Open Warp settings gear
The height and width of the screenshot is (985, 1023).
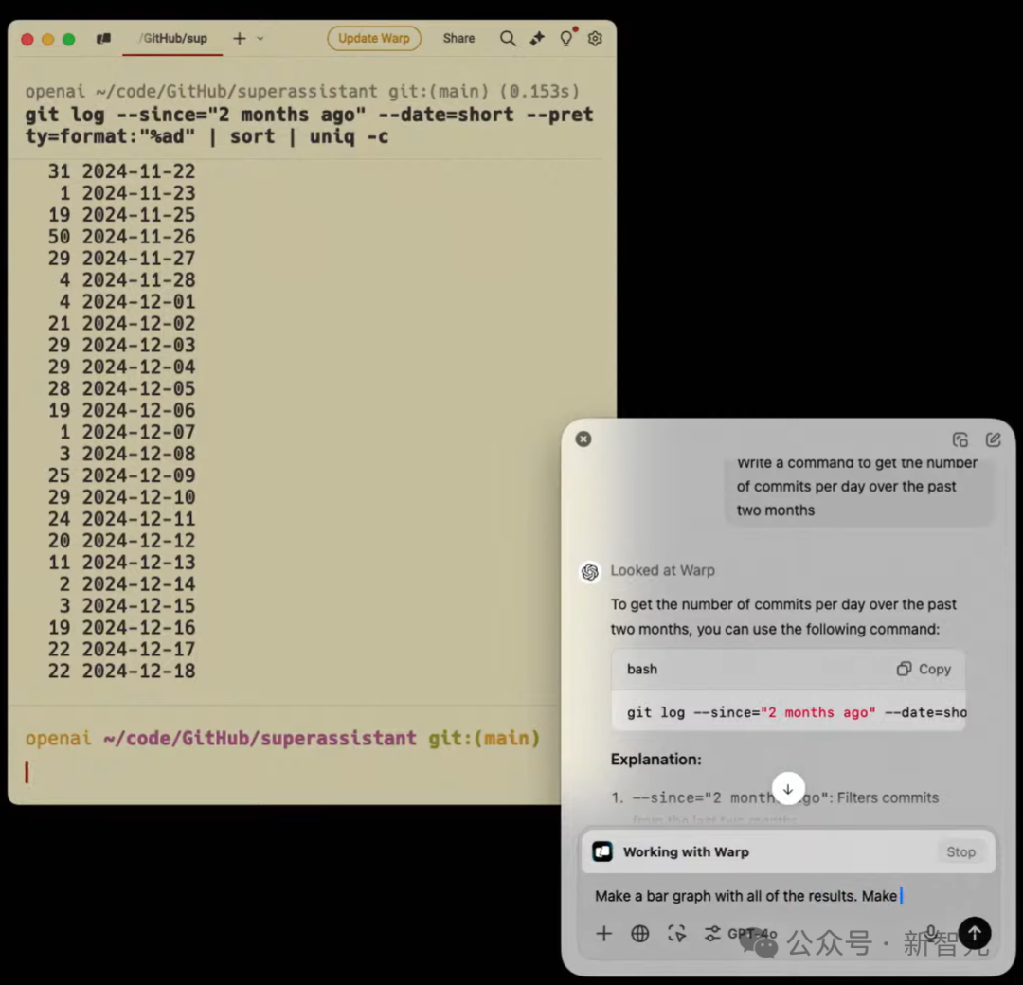(595, 39)
